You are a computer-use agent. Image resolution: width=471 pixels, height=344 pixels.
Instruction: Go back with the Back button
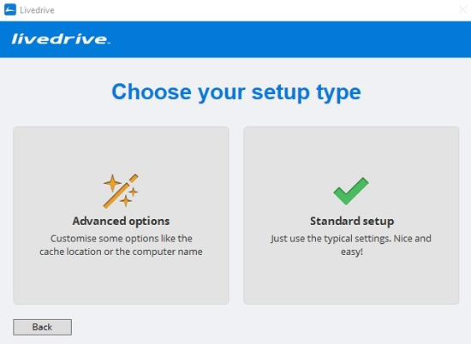coord(42,327)
